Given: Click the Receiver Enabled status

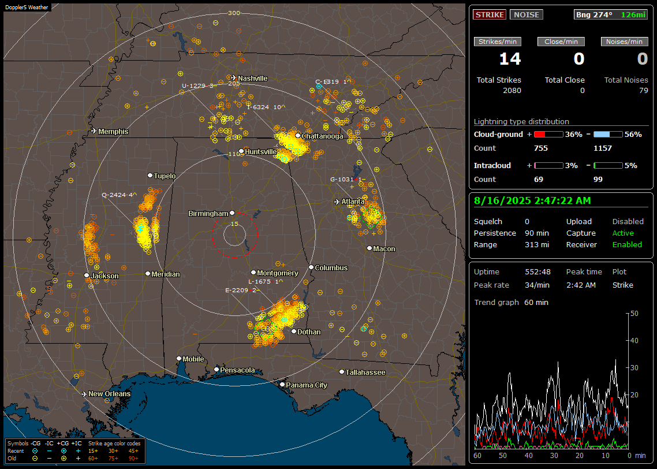Looking at the screenshot, I should pyautogui.click(x=627, y=245).
